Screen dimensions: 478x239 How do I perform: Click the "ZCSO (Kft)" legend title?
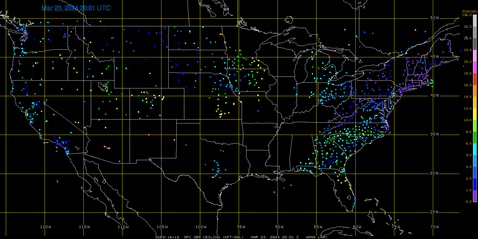(470, 12)
